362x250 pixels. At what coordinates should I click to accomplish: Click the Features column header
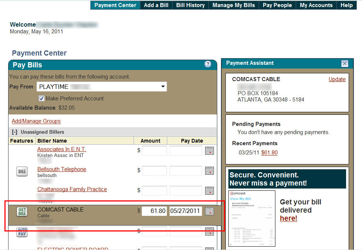coord(22,141)
